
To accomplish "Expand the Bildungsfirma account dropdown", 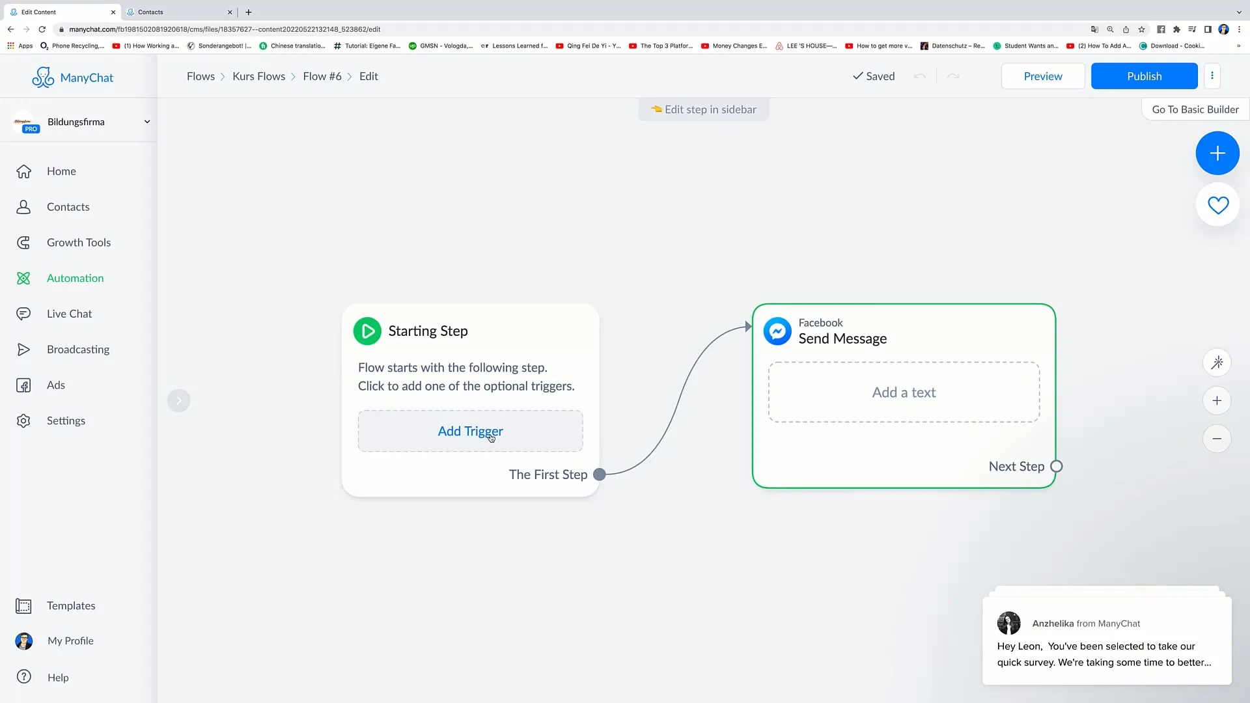I will (146, 122).
